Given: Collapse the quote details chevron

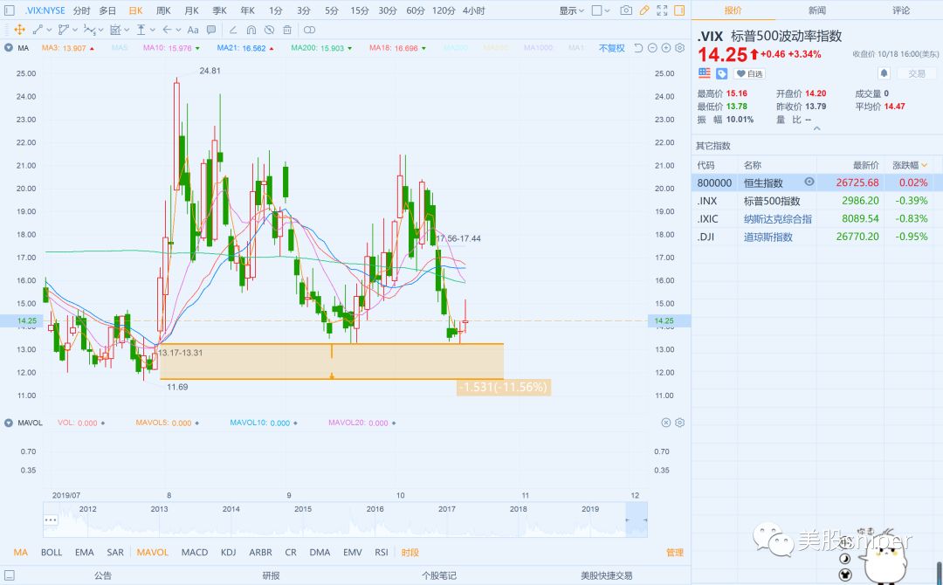Looking at the screenshot, I should point(816,128).
